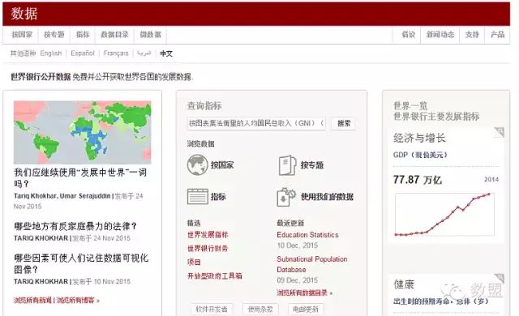The width and height of the screenshot is (519, 316).
Task: Open Education Statistics recent update link
Action: click(307, 235)
